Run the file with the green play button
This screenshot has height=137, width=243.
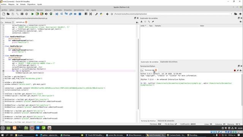33,14
